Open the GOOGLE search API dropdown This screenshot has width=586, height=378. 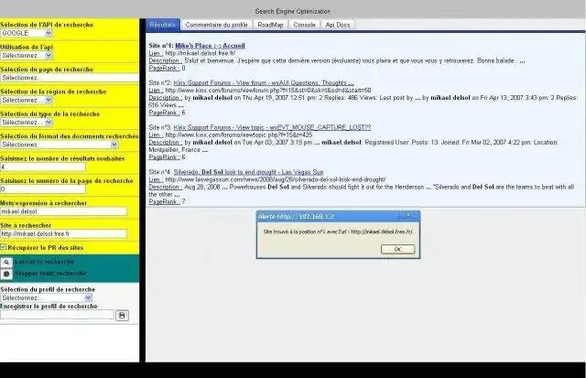click(26, 33)
